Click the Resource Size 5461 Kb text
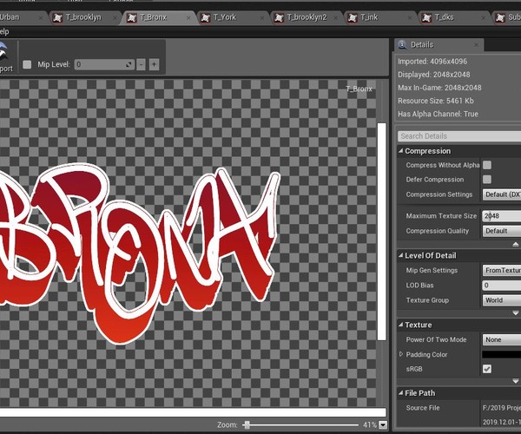The width and height of the screenshot is (521, 434). coord(436,101)
